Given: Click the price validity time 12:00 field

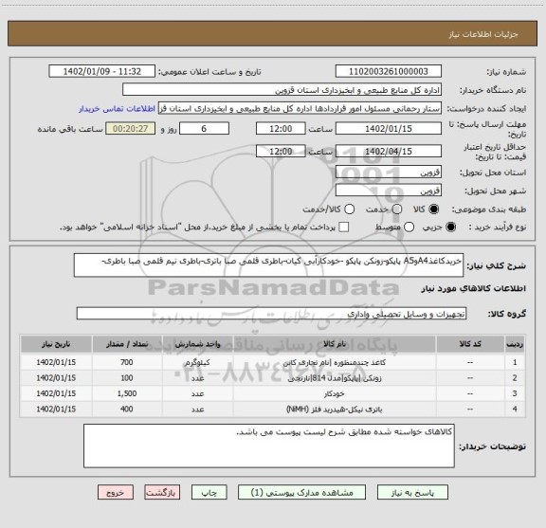Looking at the screenshot, I should (281, 151).
